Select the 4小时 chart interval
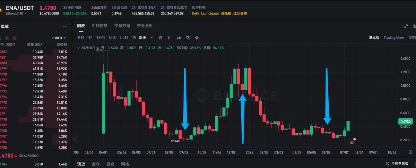416x168 pixels. [124, 38]
